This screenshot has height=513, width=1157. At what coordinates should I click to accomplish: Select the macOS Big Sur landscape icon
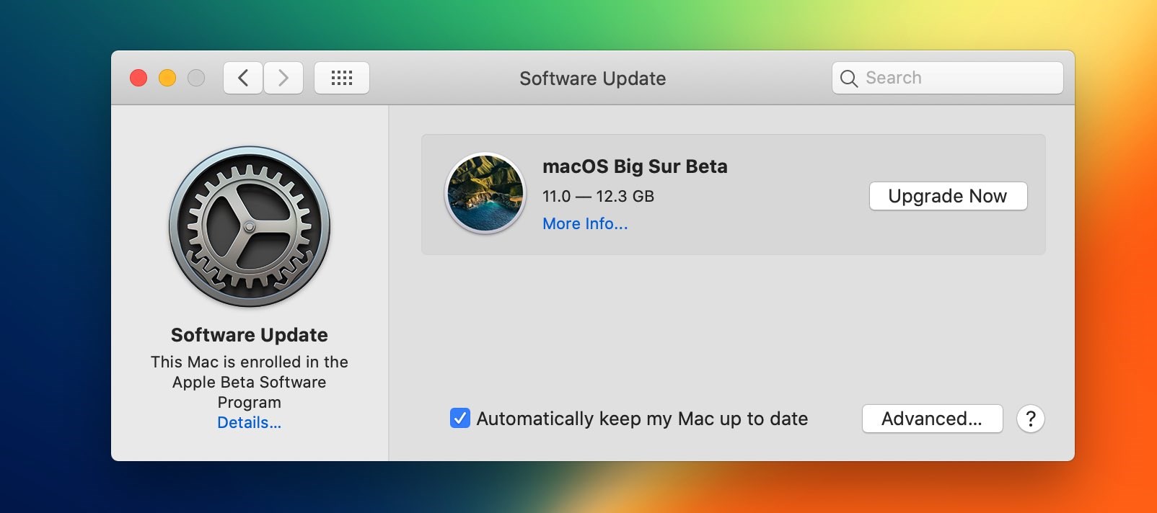pyautogui.click(x=485, y=193)
